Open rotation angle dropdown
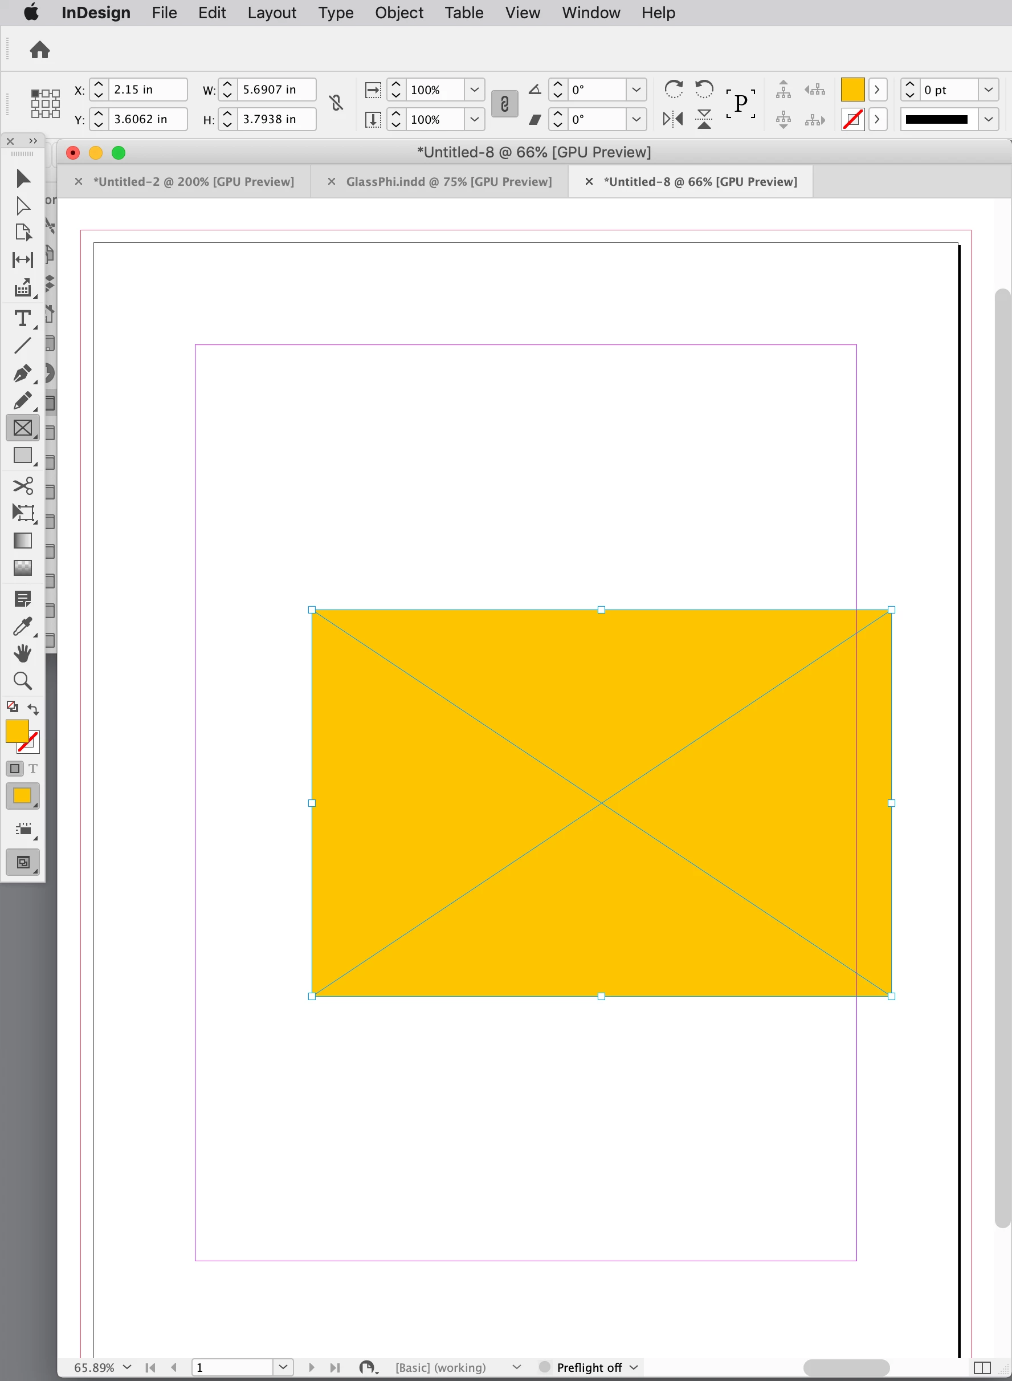 636,90
